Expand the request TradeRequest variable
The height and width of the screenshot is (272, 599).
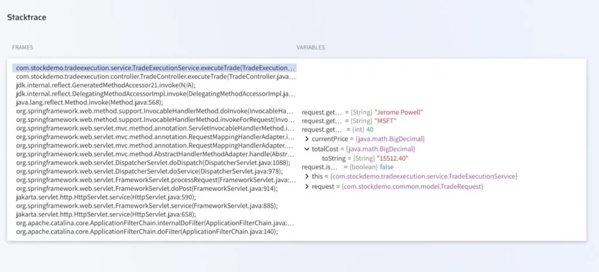(x=307, y=187)
